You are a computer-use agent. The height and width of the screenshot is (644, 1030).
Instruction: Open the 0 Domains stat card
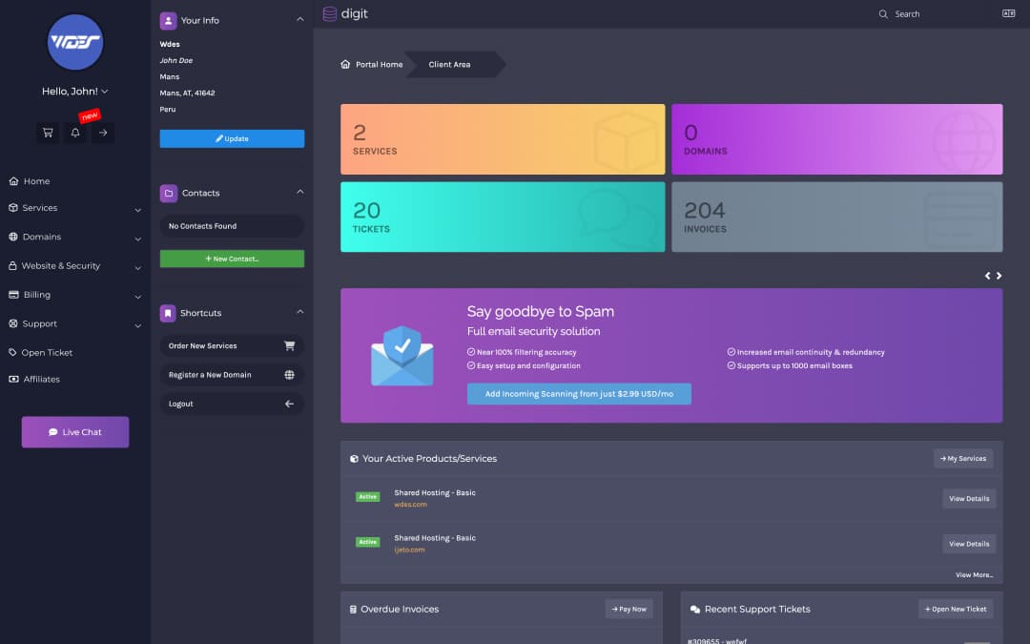(837, 139)
